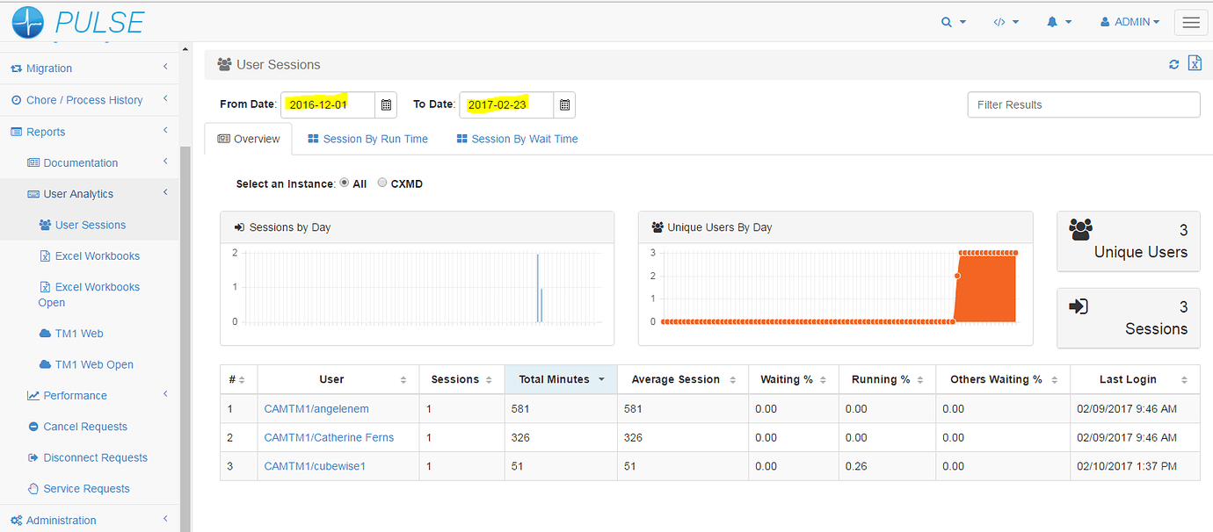This screenshot has width=1213, height=532.
Task: Open the CAMTM1/angelenem user link
Action: [316, 409]
